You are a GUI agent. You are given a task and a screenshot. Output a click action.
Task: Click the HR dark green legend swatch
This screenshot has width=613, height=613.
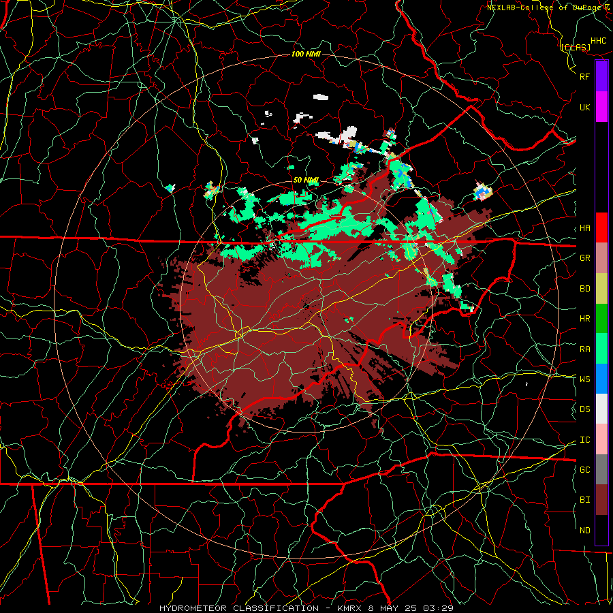(x=601, y=319)
